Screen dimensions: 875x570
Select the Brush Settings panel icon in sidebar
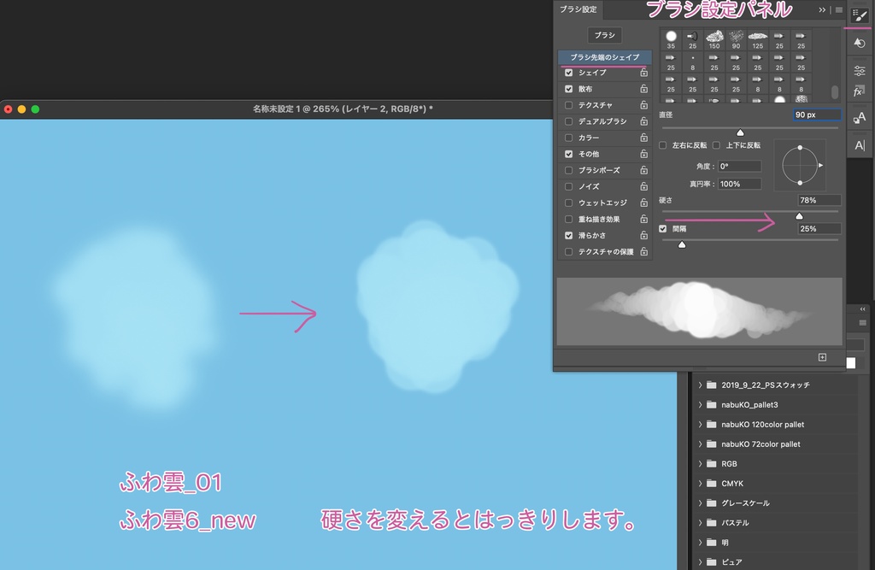pyautogui.click(x=860, y=13)
